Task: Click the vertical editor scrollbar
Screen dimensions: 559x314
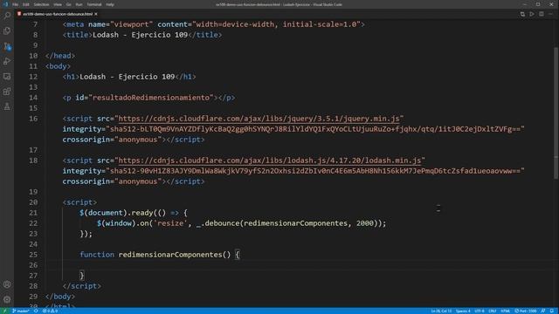Action: point(556,113)
